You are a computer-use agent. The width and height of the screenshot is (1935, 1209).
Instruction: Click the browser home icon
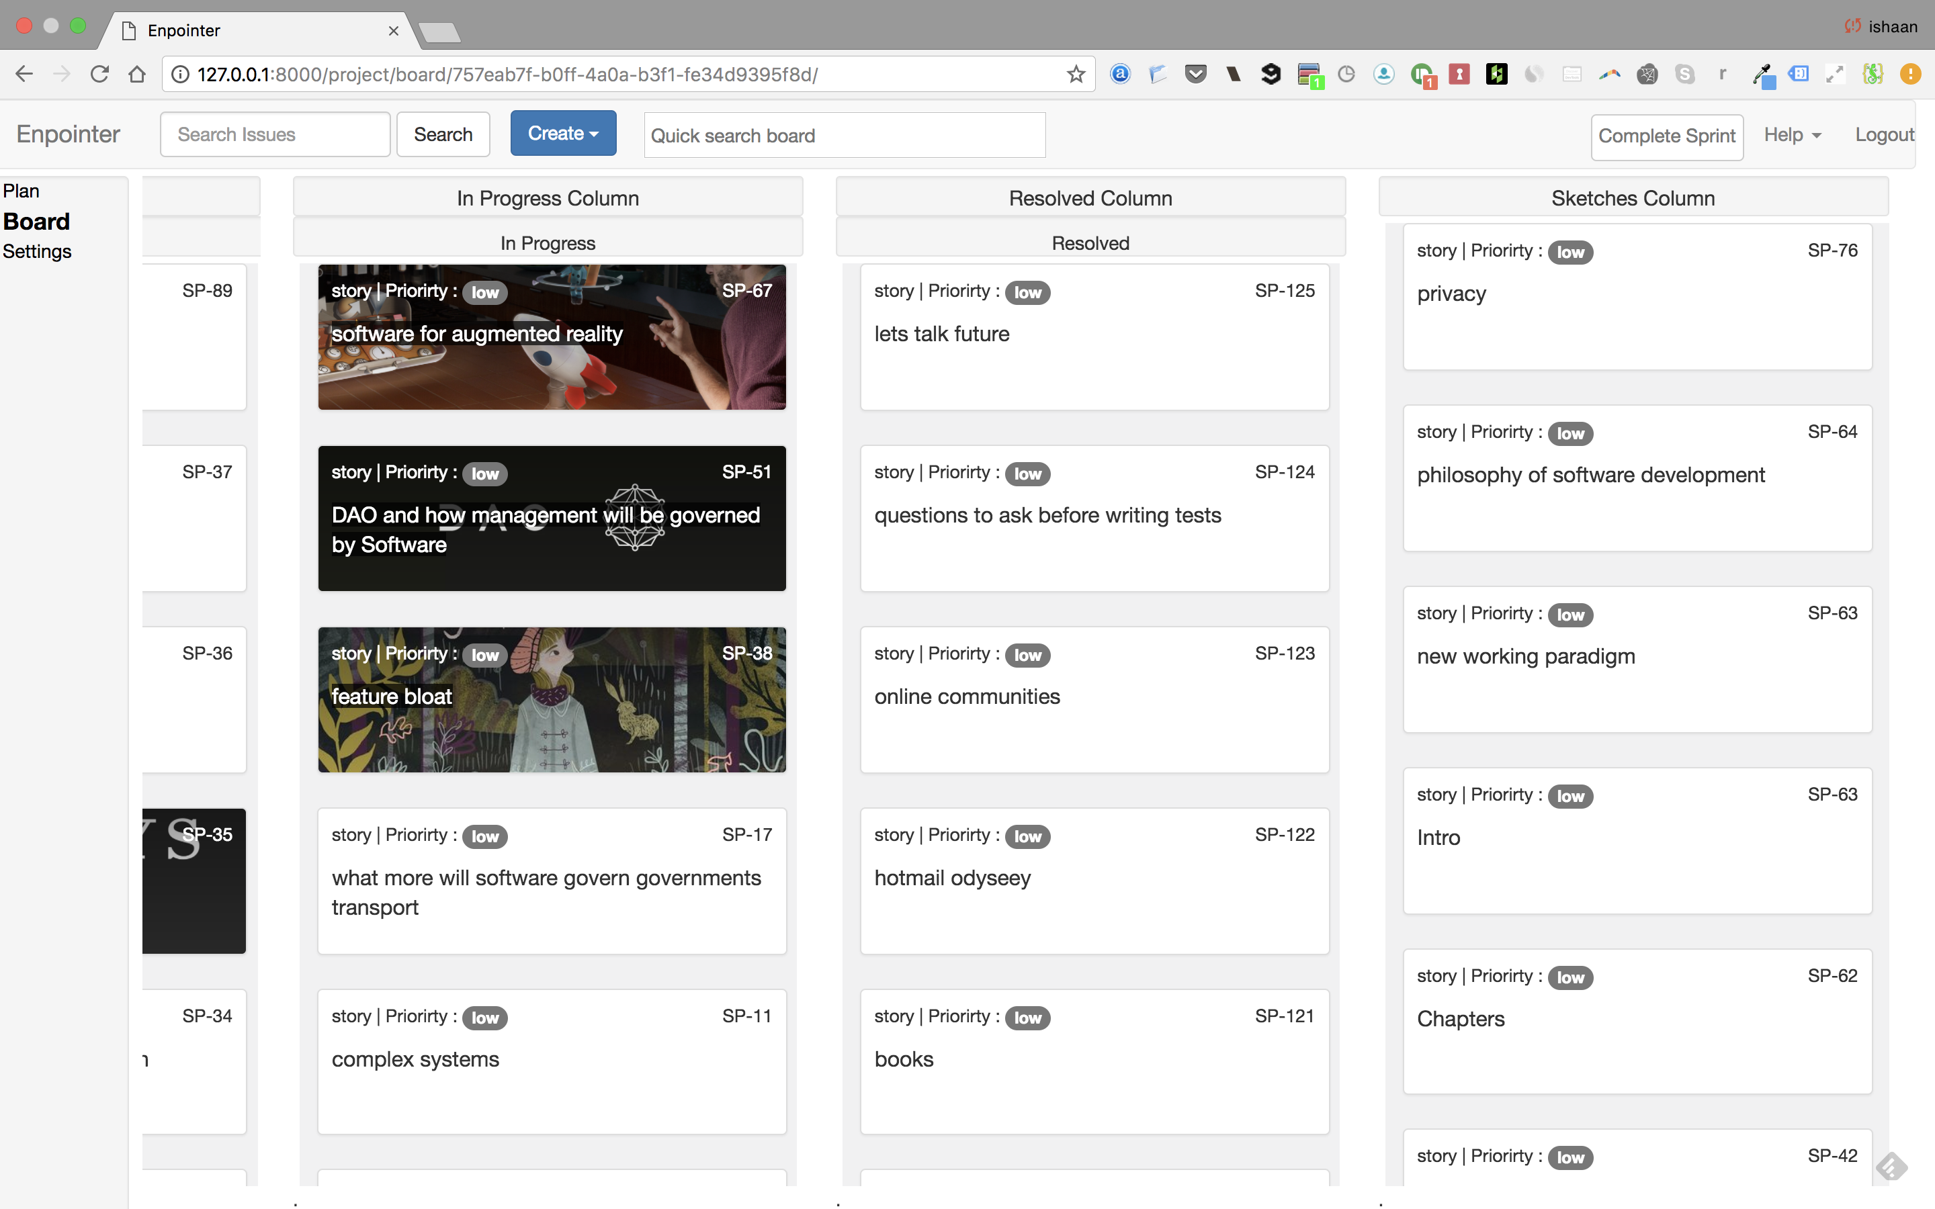137,75
